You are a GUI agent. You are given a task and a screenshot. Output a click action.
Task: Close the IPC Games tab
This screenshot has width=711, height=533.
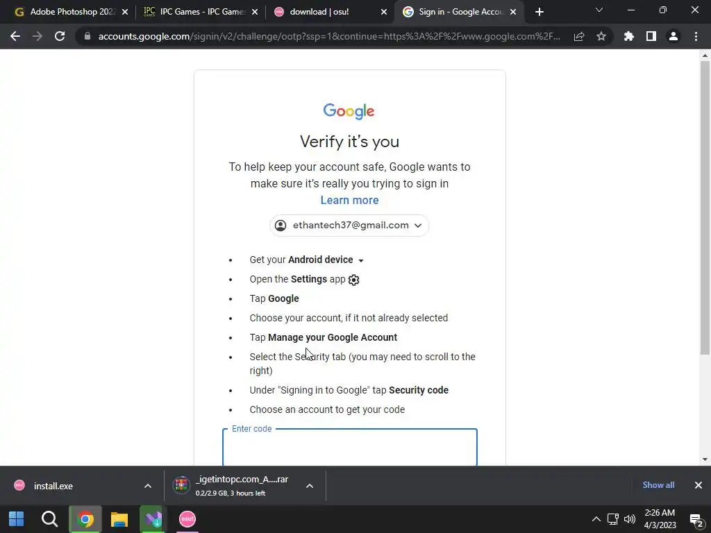(x=255, y=12)
